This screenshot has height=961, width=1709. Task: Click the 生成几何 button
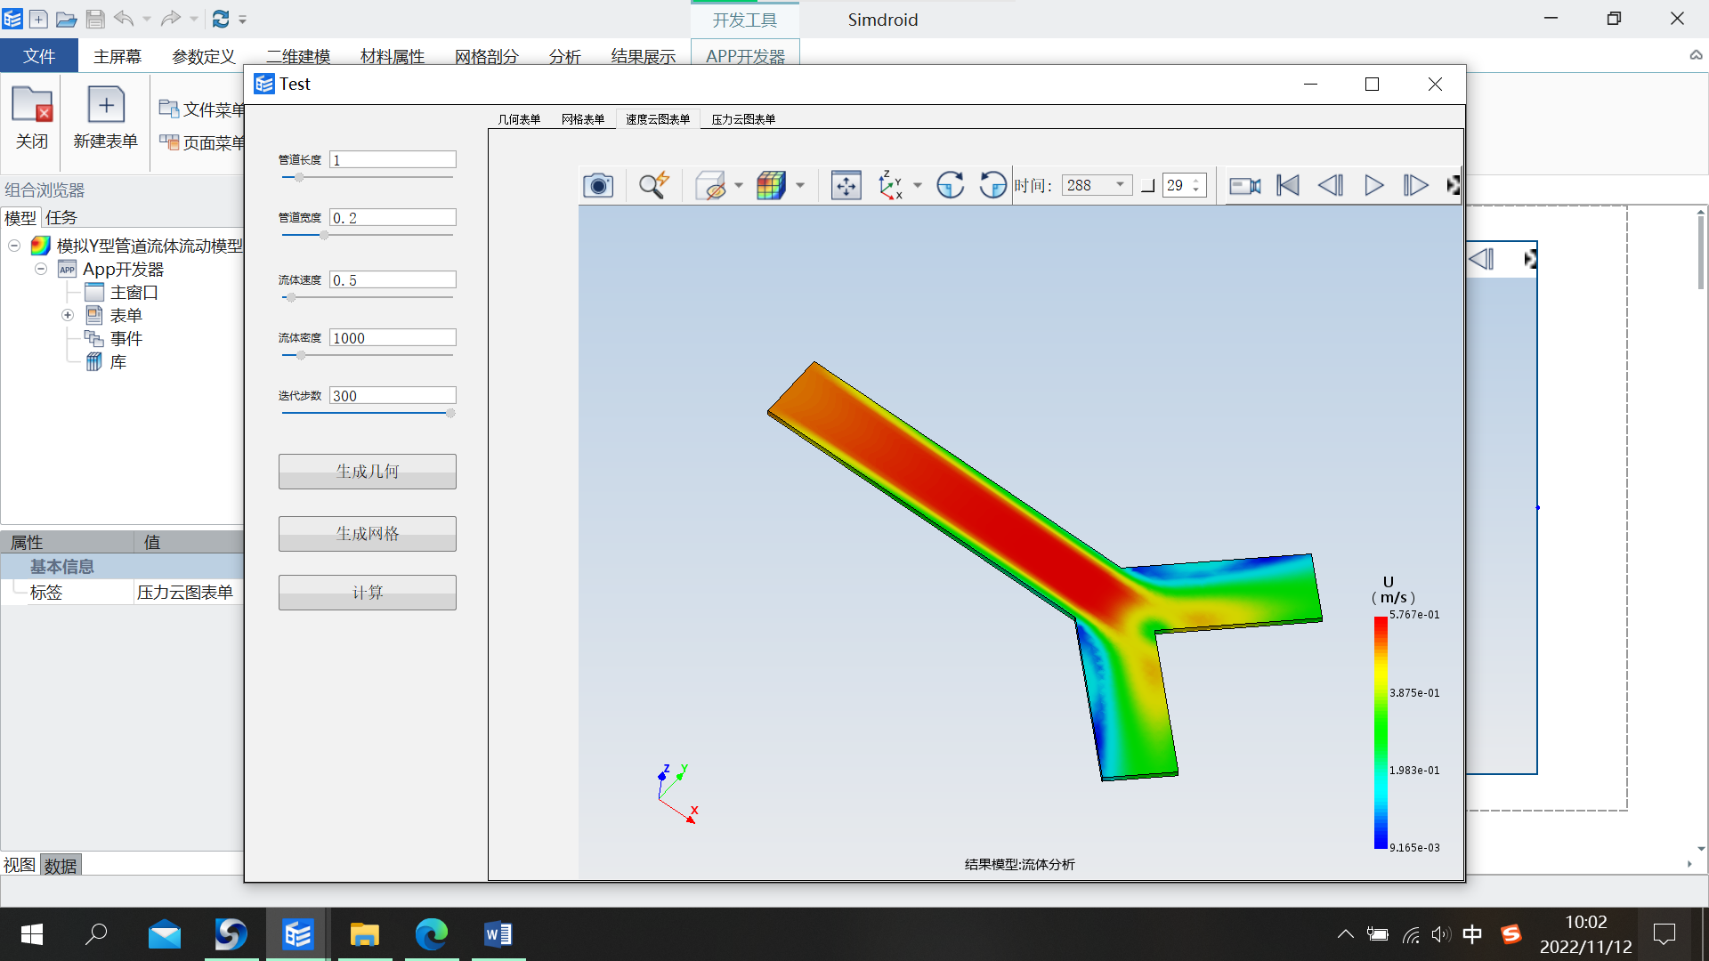pyautogui.click(x=368, y=472)
